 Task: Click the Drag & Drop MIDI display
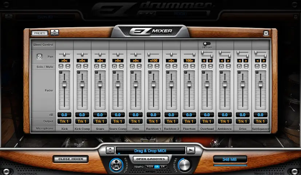pos(150,151)
